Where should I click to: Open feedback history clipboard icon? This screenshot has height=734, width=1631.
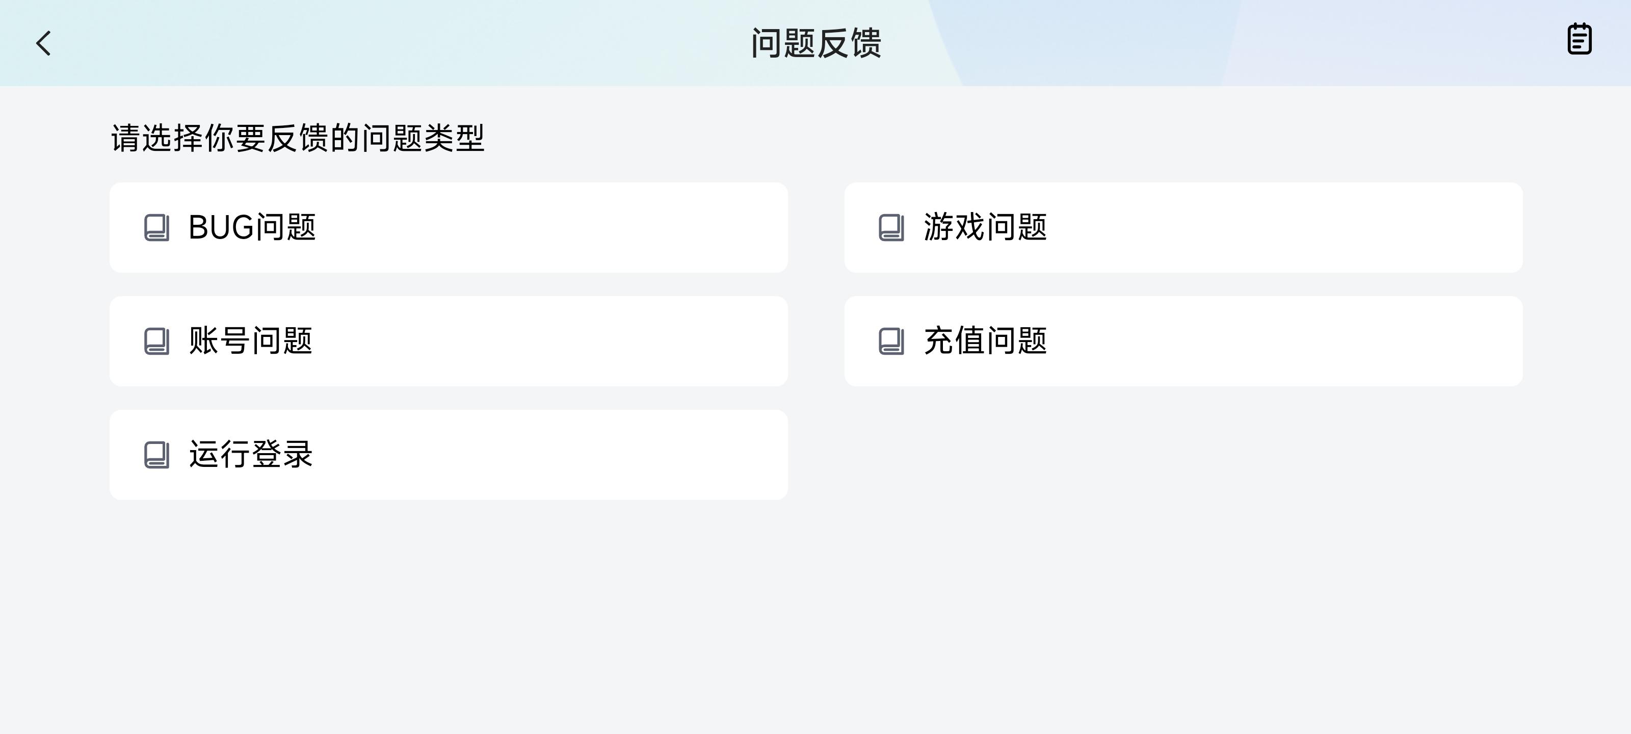point(1579,39)
